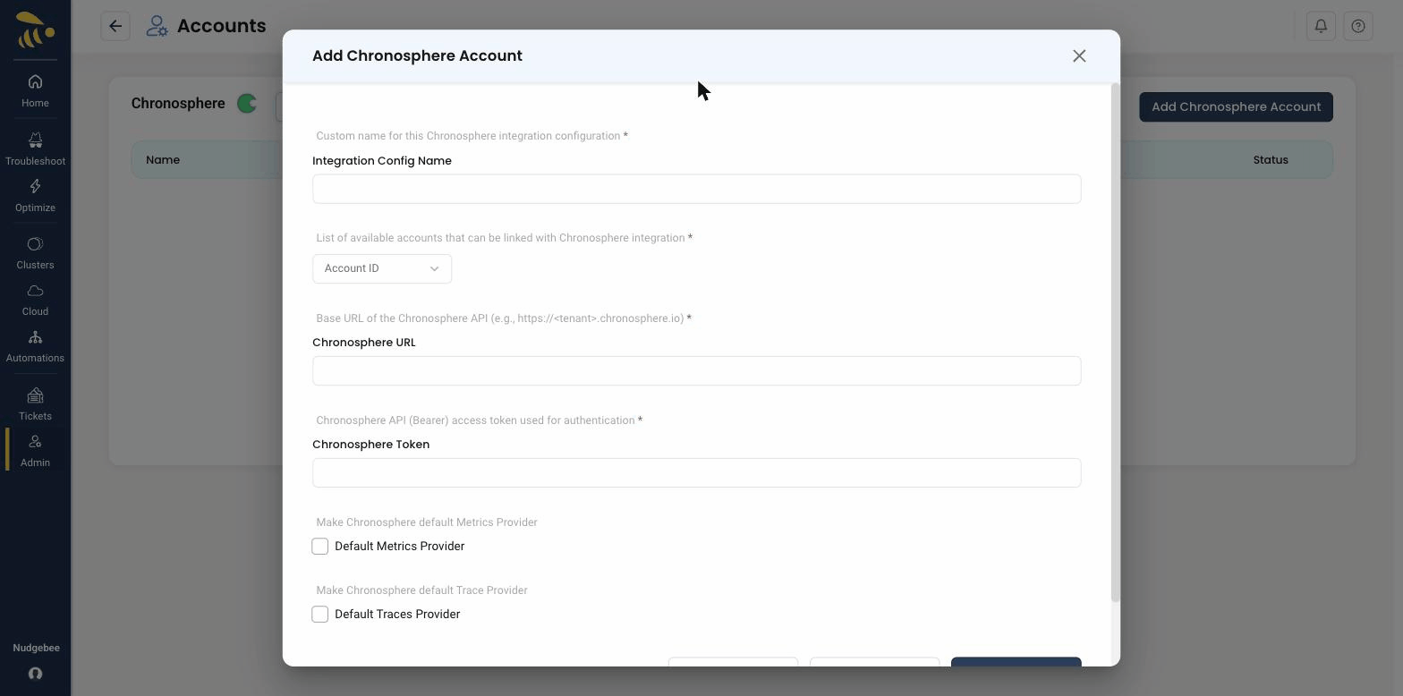The image size is (1403, 696).
Task: Click the Accounts user-gear icon
Action: click(x=157, y=26)
